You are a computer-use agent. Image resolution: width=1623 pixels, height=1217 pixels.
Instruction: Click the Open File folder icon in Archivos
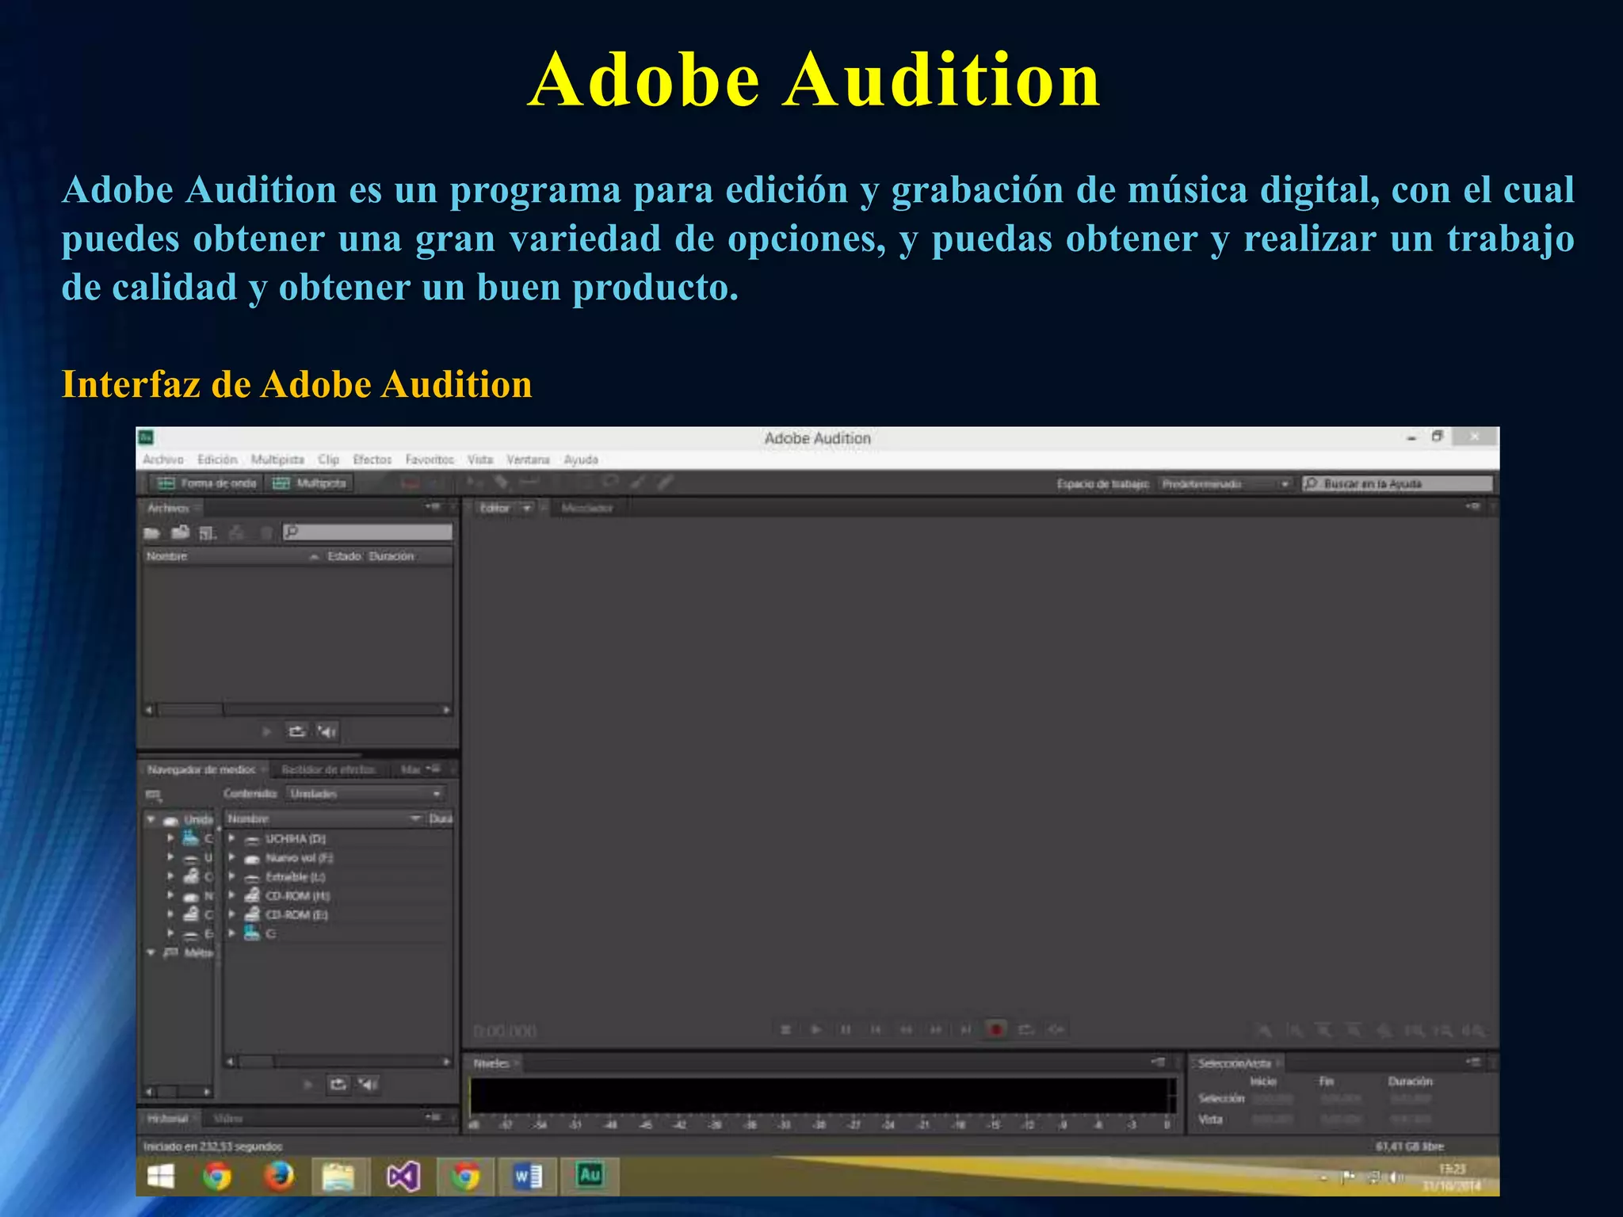point(152,533)
